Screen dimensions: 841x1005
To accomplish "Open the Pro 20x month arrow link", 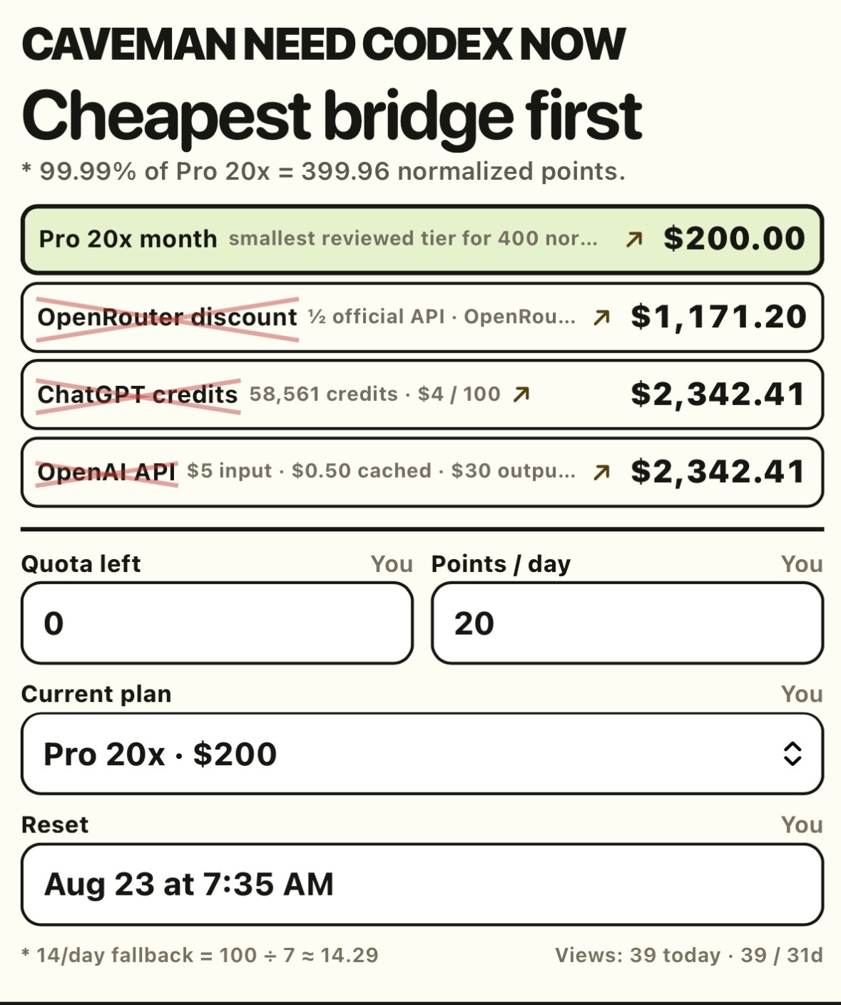I will tap(634, 240).
